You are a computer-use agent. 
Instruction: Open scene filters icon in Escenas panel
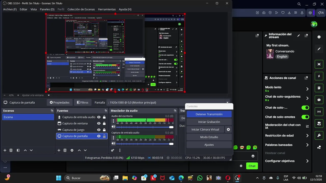point(18,150)
